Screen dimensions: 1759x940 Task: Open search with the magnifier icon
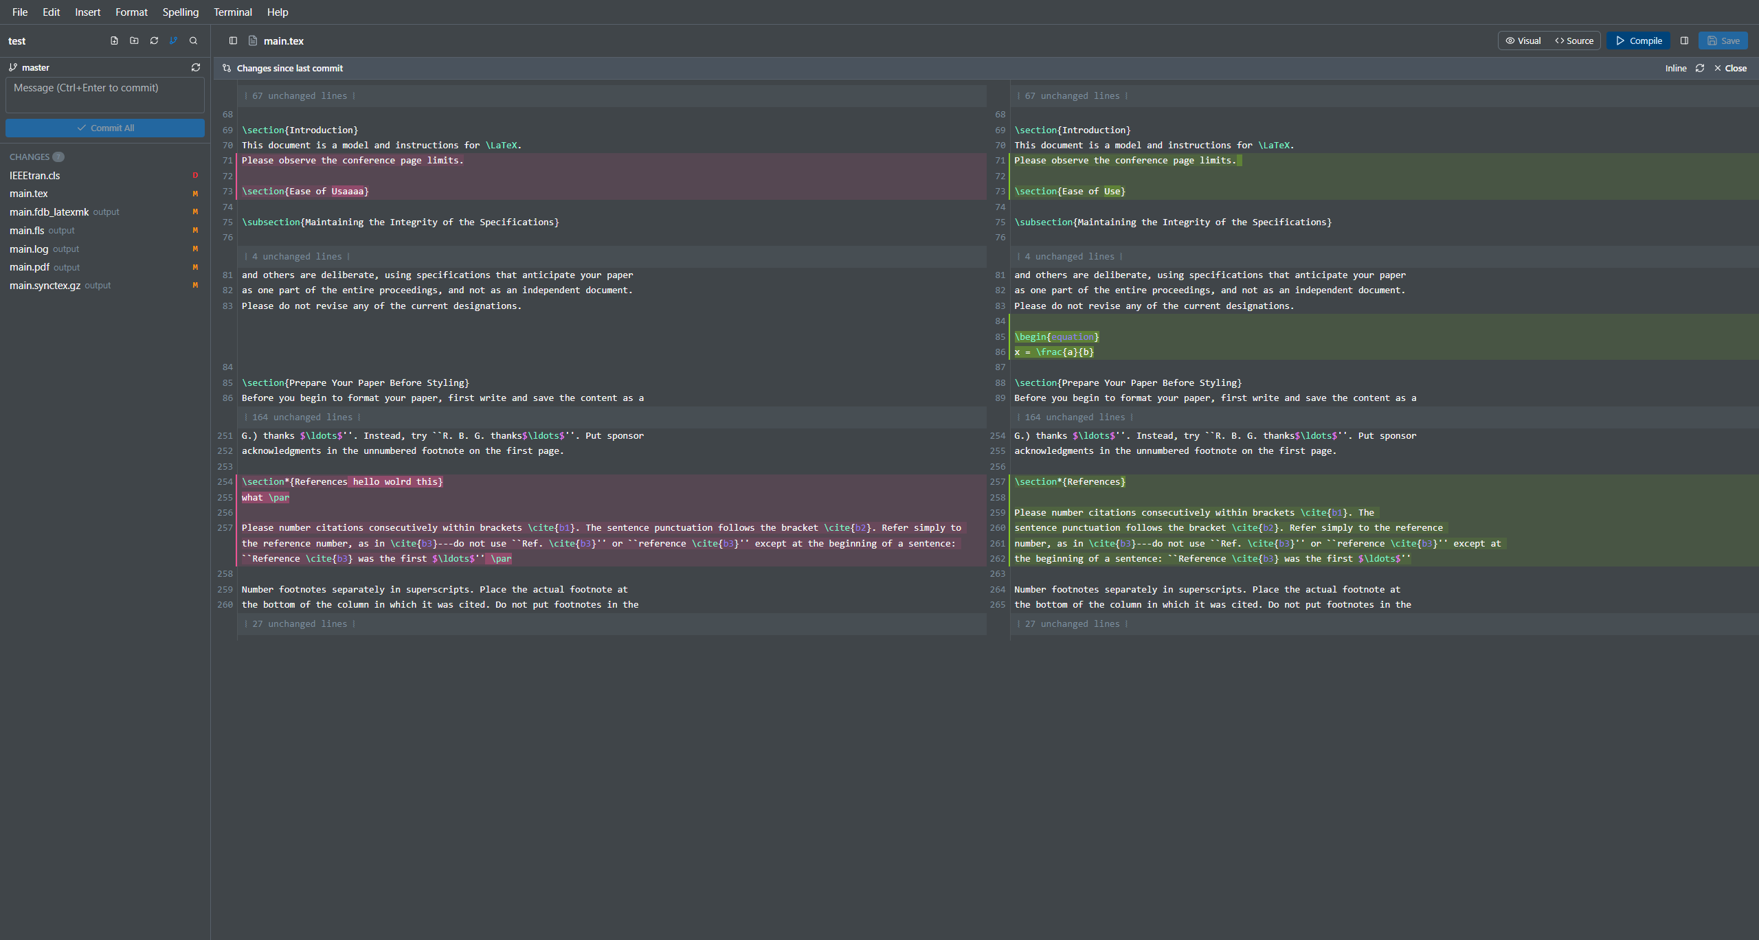coord(193,41)
